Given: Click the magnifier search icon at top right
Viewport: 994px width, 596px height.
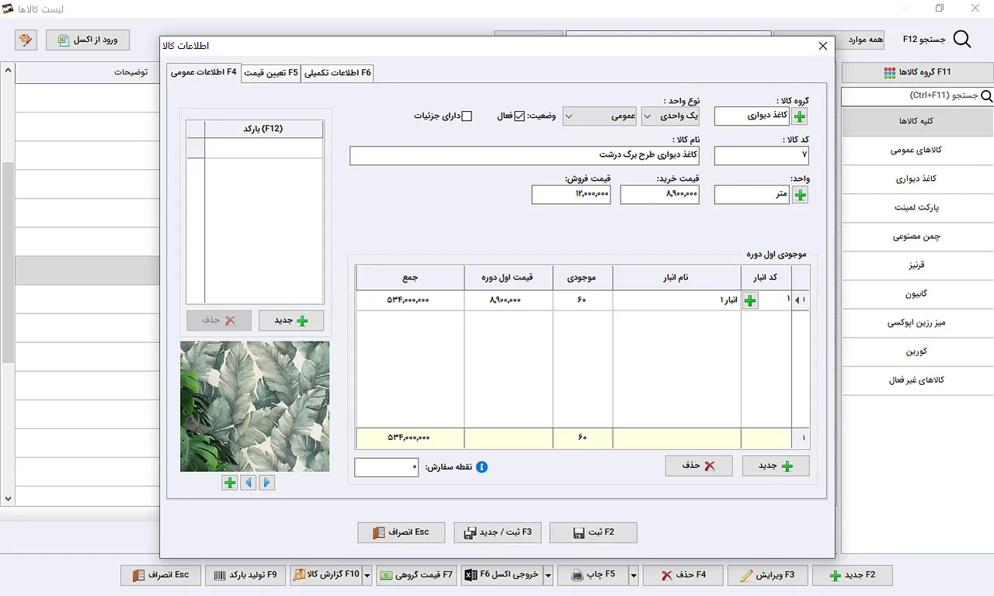Looking at the screenshot, I should point(962,40).
